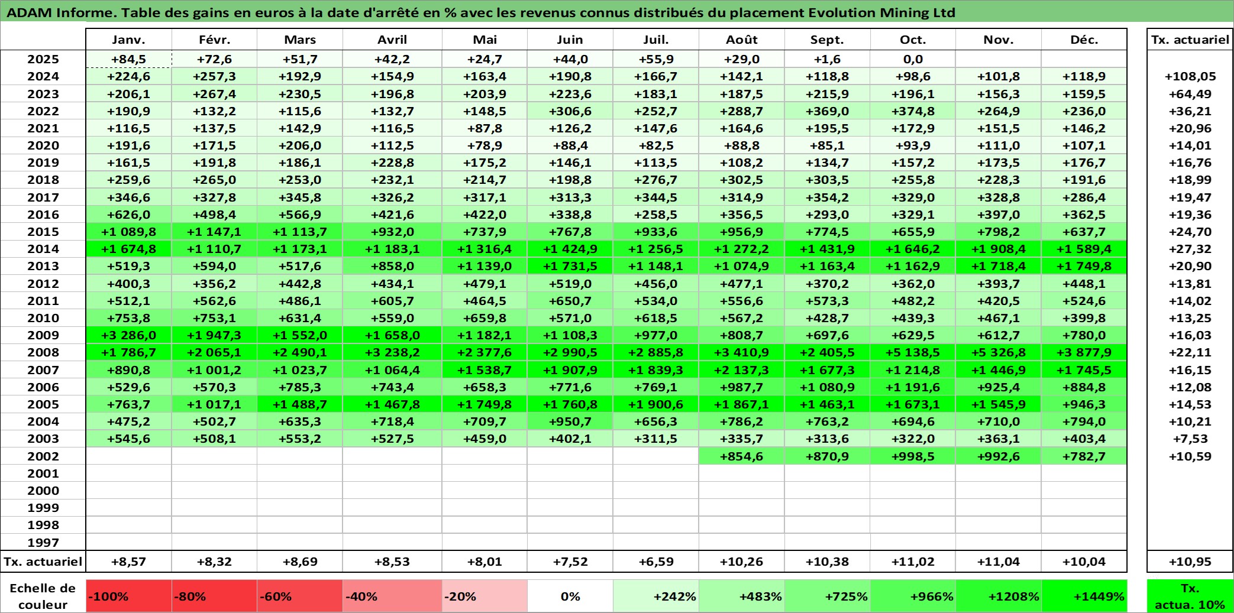The image size is (1234, 613).
Task: Click the Mars column header
Action: pos(300,40)
